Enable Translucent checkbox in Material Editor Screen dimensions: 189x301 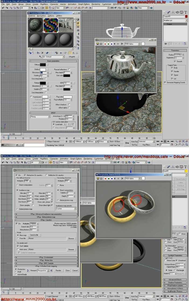(31, 97)
